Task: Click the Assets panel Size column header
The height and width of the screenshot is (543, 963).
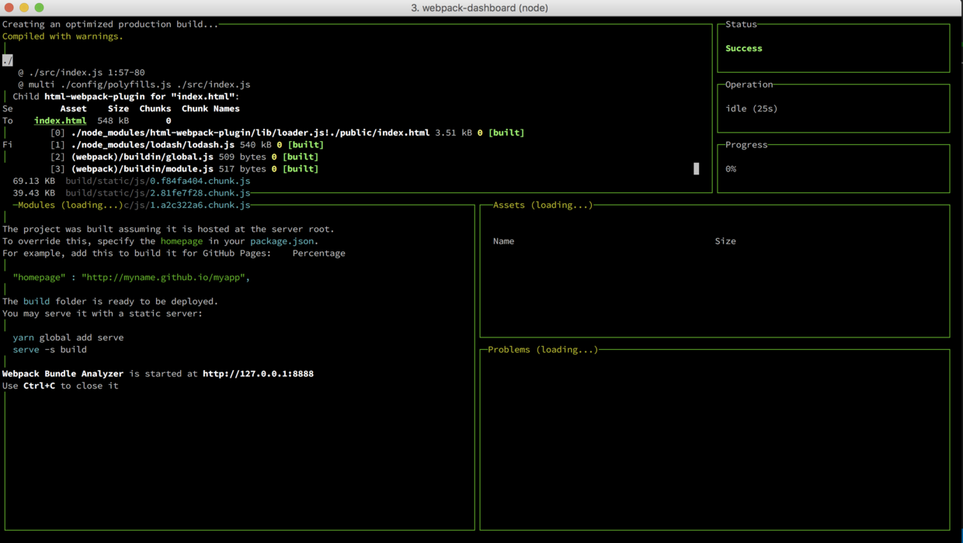Action: (725, 241)
